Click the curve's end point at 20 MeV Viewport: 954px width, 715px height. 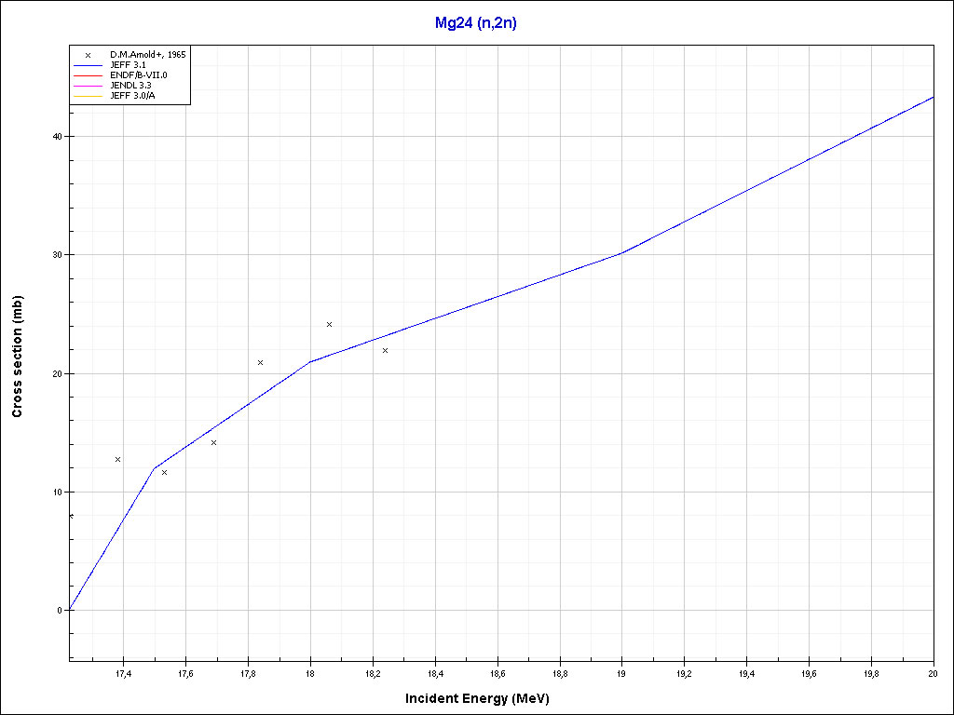934,96
